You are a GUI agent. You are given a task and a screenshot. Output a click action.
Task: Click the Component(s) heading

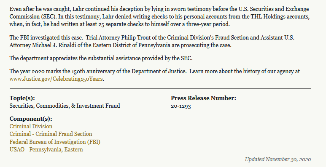click(31, 119)
